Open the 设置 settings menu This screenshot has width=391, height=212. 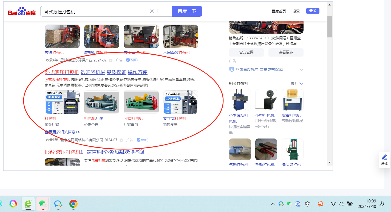click(296, 11)
